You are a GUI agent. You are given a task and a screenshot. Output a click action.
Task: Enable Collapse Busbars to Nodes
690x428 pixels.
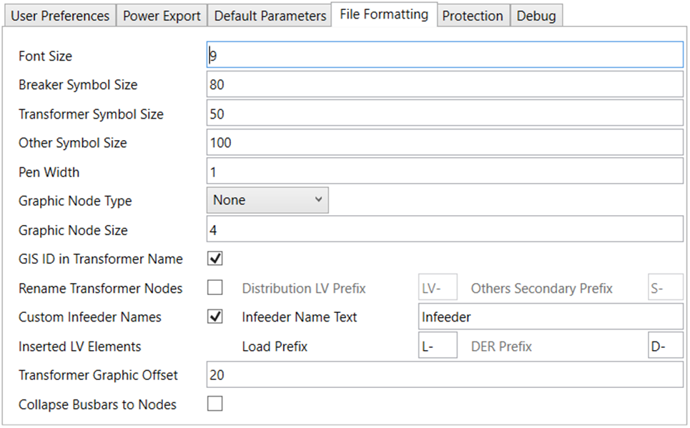click(x=215, y=404)
